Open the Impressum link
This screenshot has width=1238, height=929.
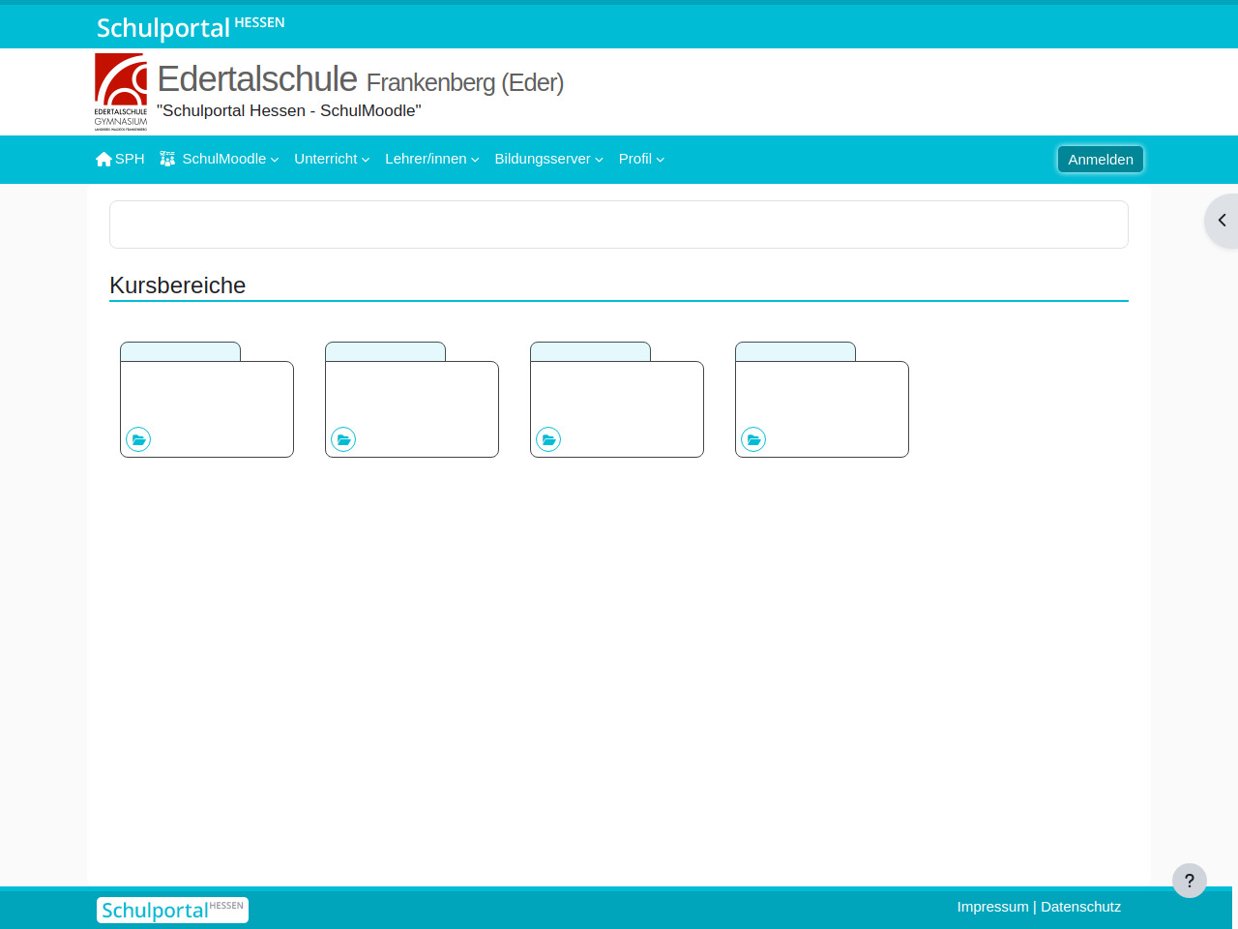pyautogui.click(x=992, y=907)
